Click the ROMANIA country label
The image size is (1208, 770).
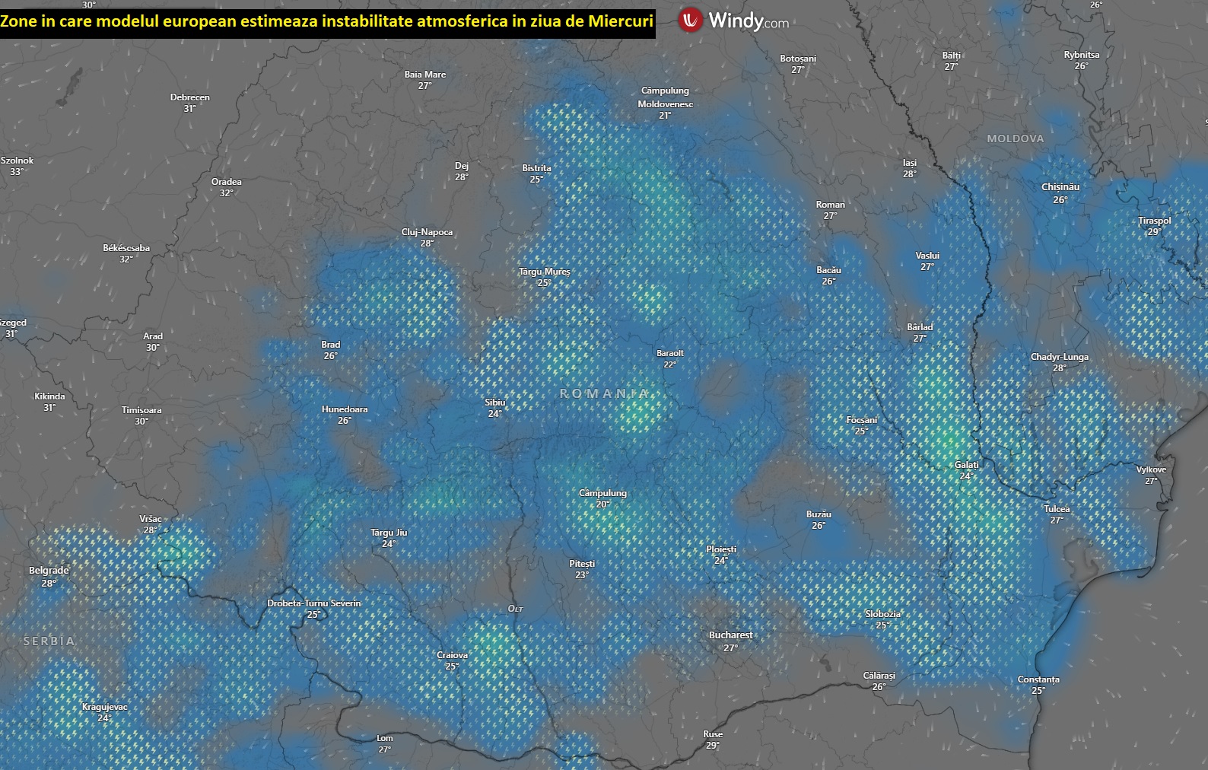[x=605, y=393]
